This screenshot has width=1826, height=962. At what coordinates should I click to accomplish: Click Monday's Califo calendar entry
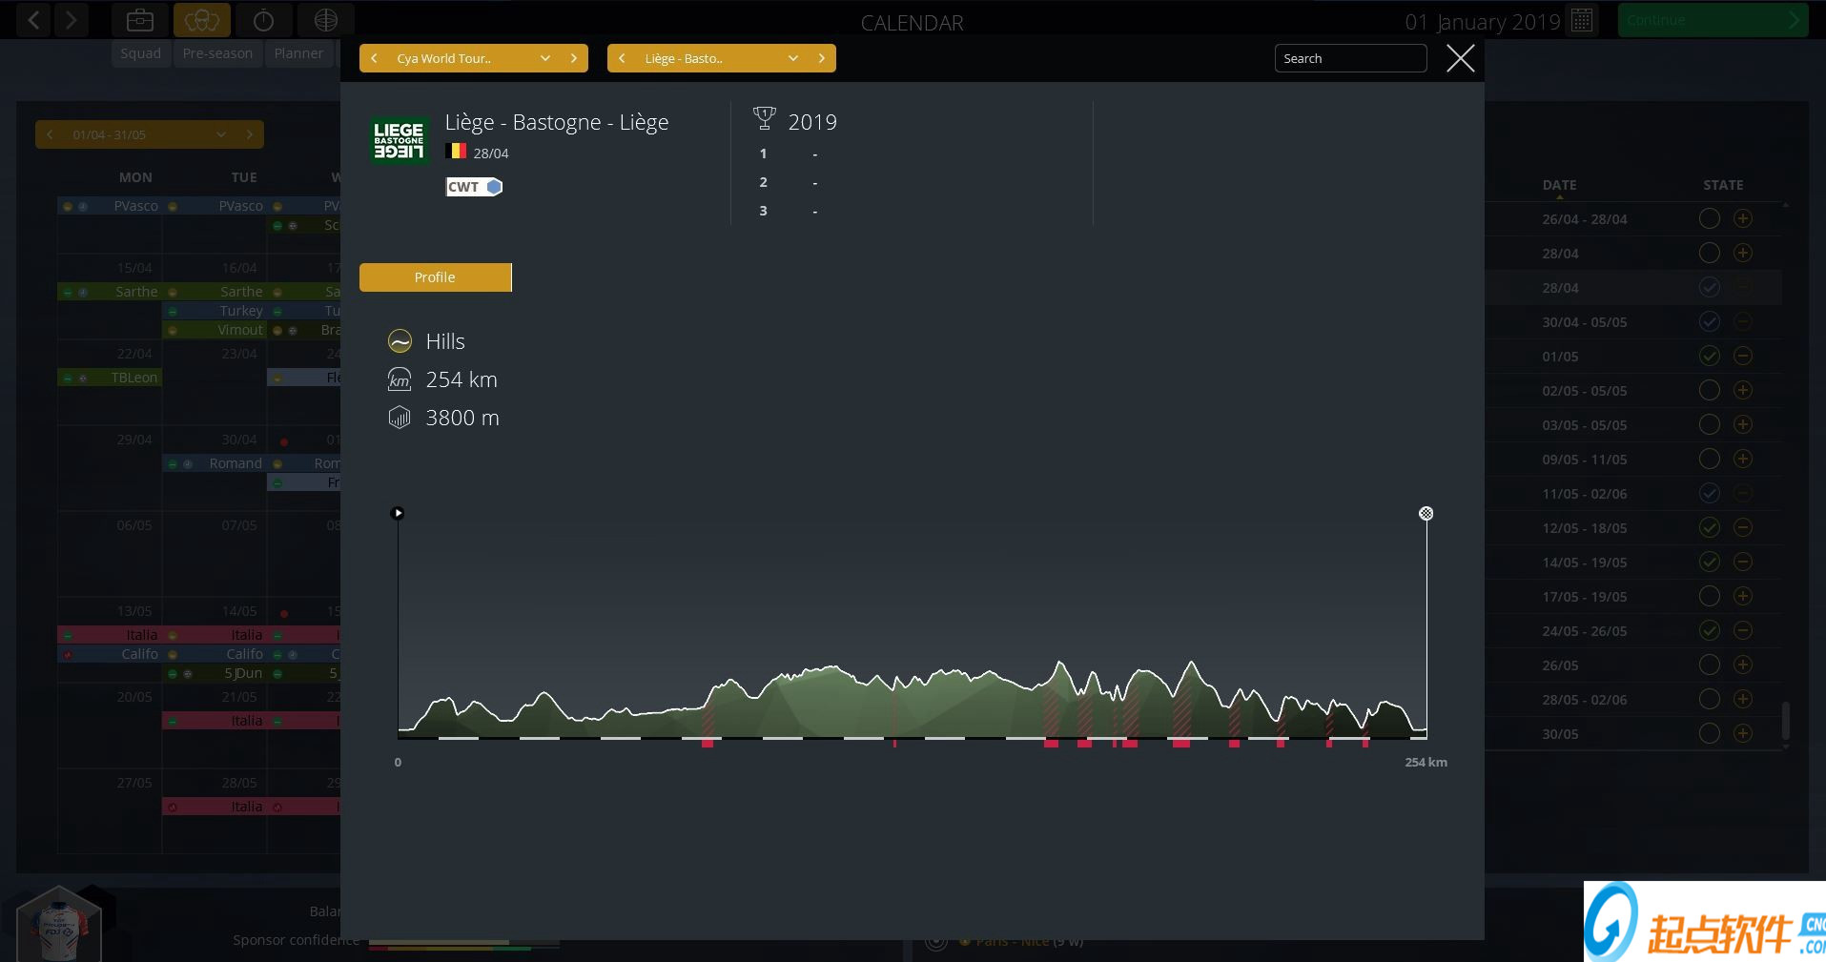(109, 654)
